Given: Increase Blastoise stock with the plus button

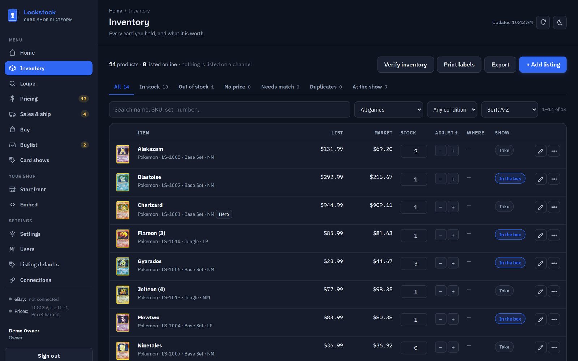Looking at the screenshot, I should point(453,179).
